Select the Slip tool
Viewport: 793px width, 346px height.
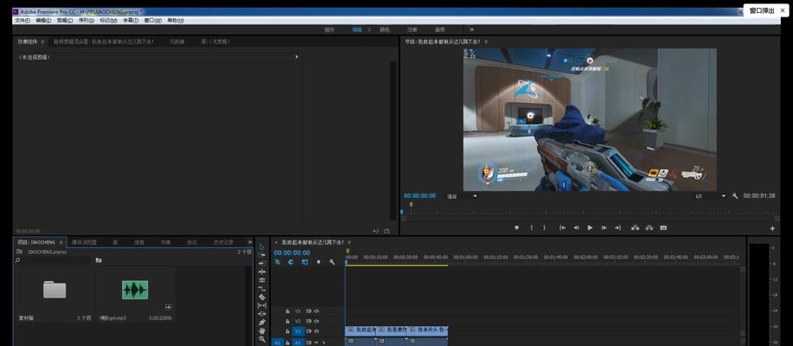coord(261,305)
